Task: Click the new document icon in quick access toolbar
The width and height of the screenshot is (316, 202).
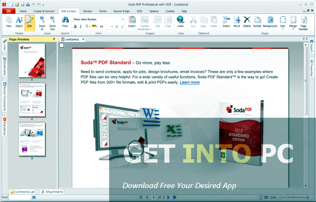Action: pos(11,4)
